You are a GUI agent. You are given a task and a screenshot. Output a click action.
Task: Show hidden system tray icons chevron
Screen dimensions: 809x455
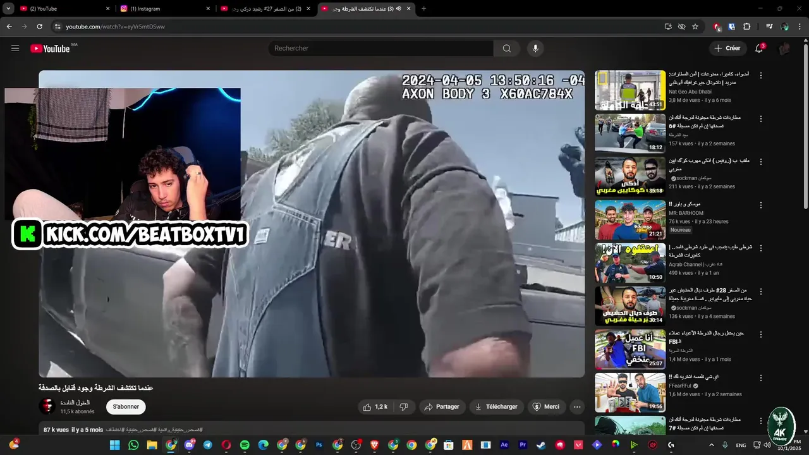712,445
